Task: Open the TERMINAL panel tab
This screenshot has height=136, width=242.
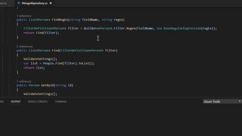Action: [61, 102]
